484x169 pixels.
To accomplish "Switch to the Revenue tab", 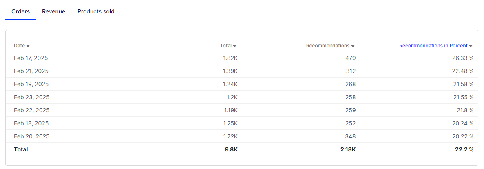I will click(54, 12).
